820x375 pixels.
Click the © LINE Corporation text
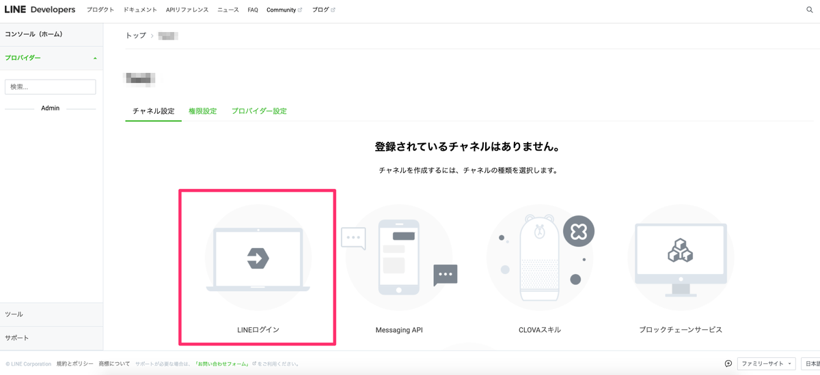click(x=28, y=364)
